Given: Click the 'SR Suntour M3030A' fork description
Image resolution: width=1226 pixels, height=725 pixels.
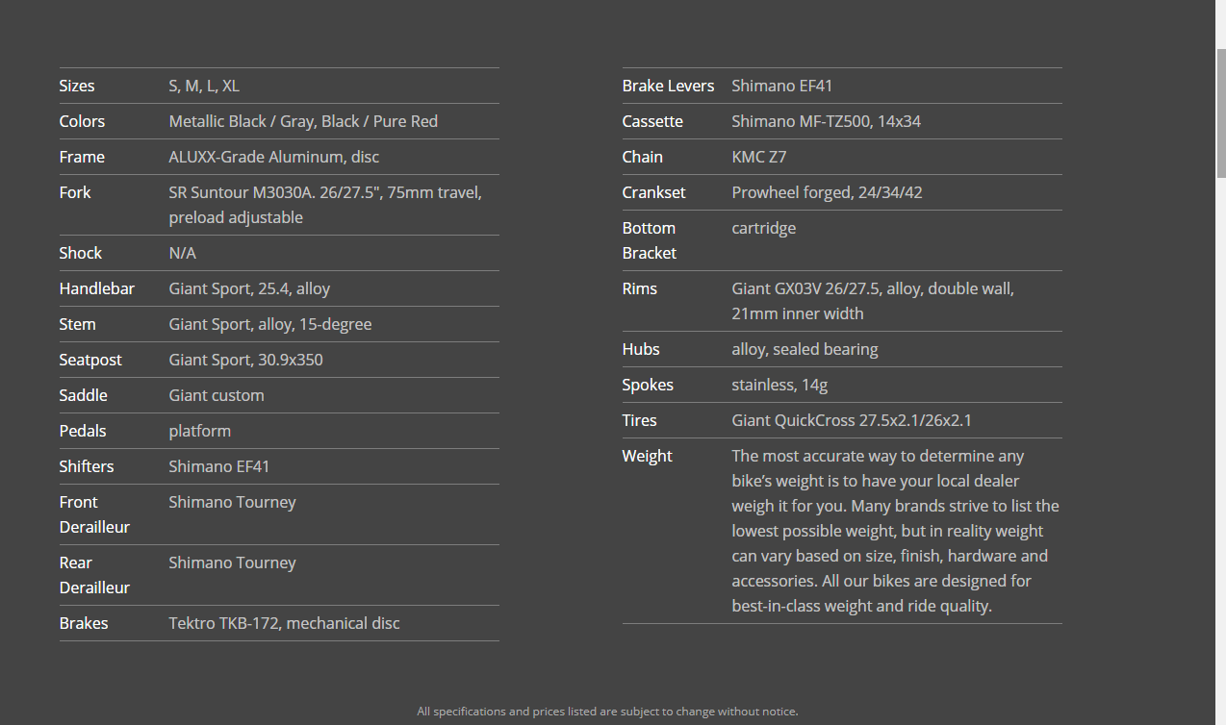Looking at the screenshot, I should pyautogui.click(x=325, y=205).
